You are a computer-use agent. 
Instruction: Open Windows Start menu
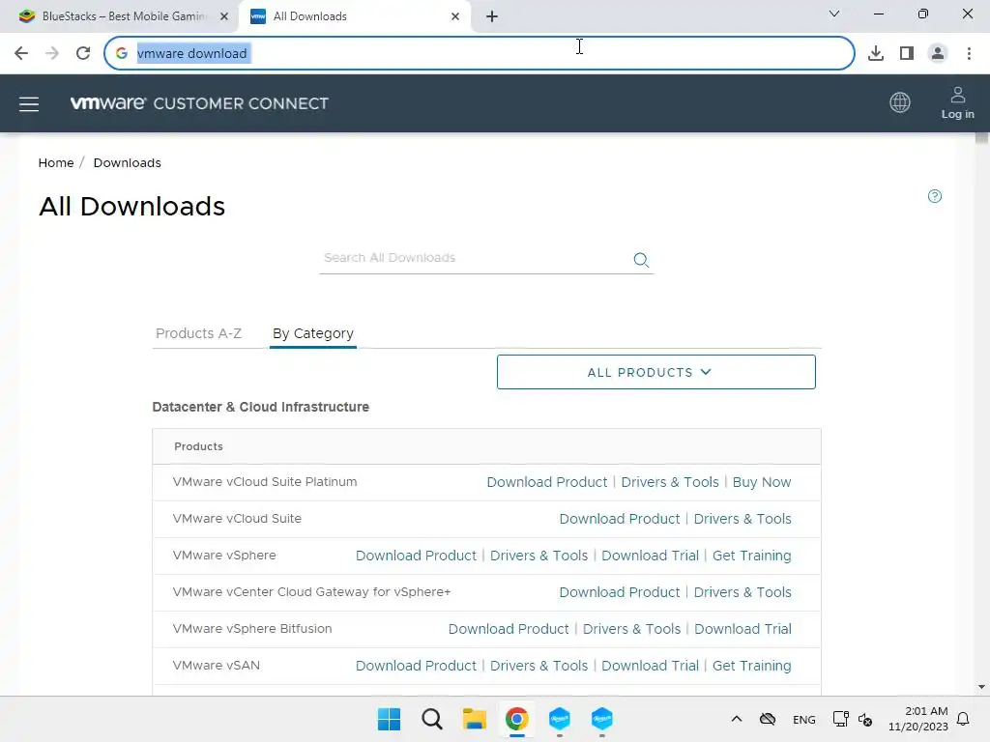(389, 719)
